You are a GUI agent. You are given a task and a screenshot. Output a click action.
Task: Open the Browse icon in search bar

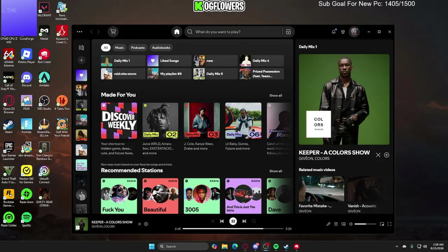[x=288, y=32]
